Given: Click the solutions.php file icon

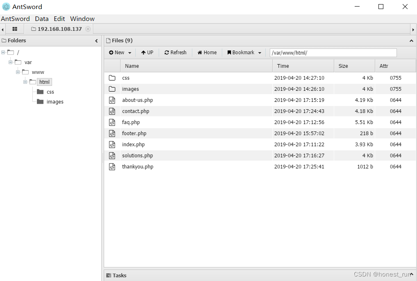Looking at the screenshot, I should coord(112,156).
